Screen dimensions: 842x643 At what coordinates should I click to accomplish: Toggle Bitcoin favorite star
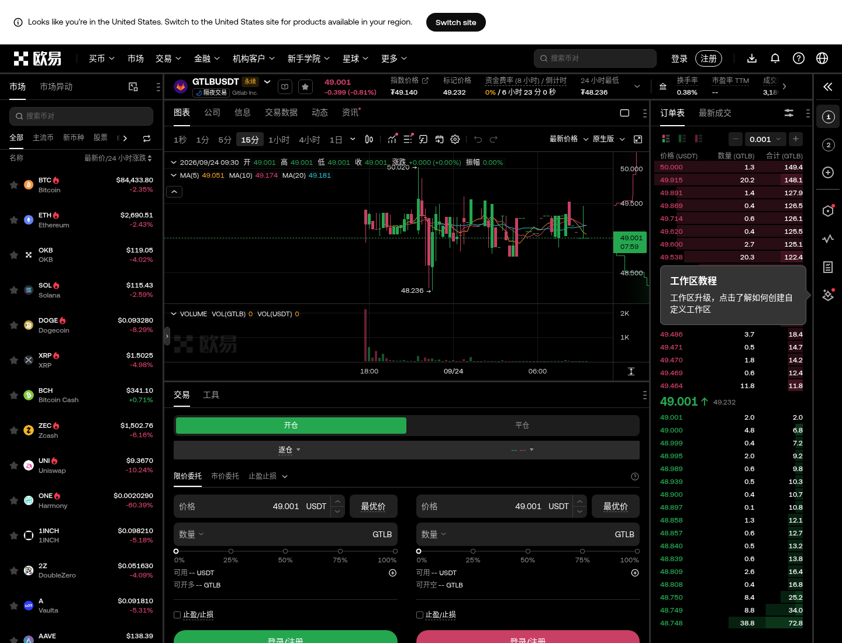[13, 185]
